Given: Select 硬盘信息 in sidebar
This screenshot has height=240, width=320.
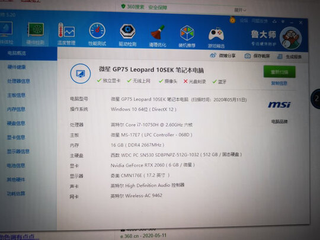Looking at the screenshot, I should [17, 123].
